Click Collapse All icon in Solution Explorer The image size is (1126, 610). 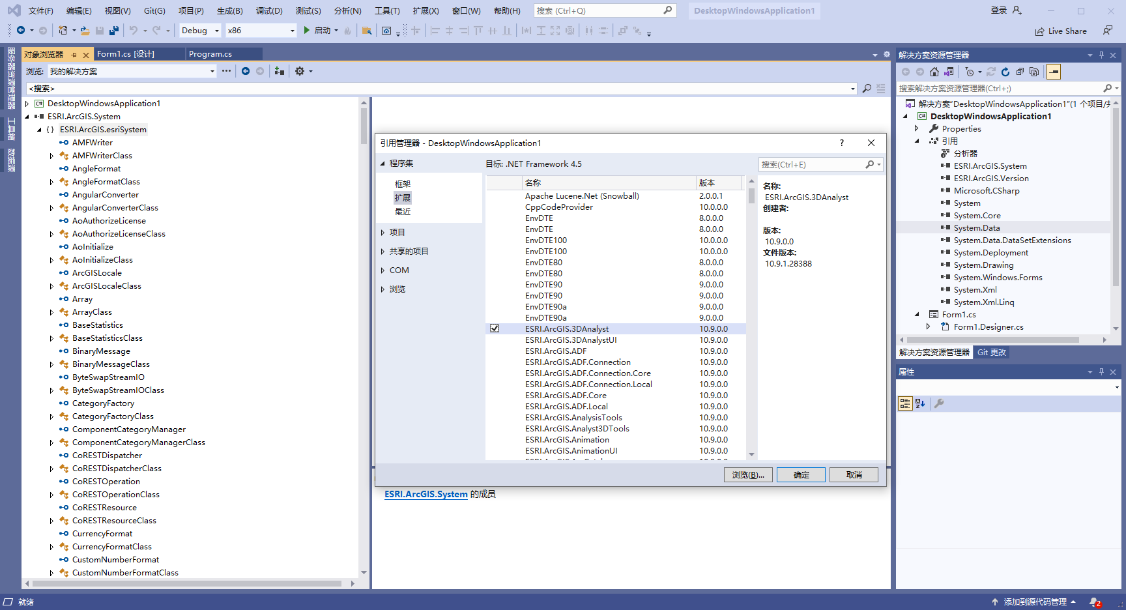click(x=1020, y=72)
